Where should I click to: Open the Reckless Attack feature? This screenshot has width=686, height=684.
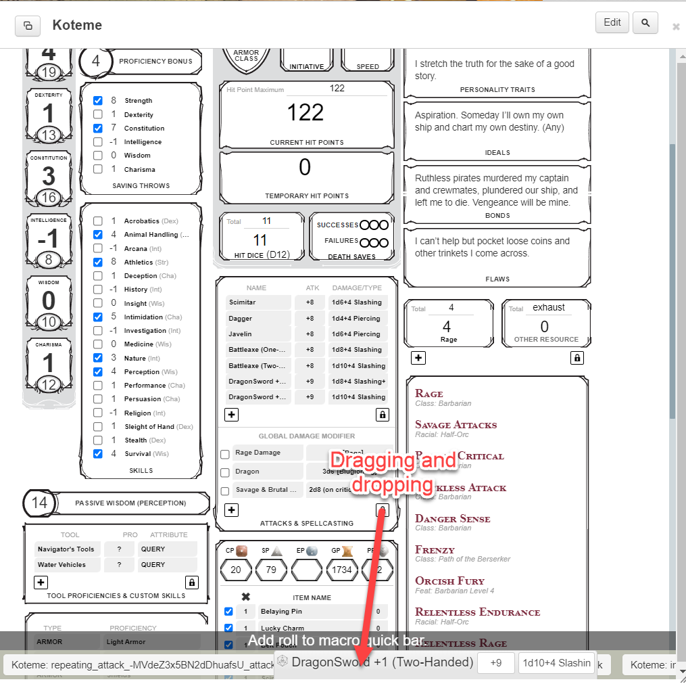tap(460, 488)
